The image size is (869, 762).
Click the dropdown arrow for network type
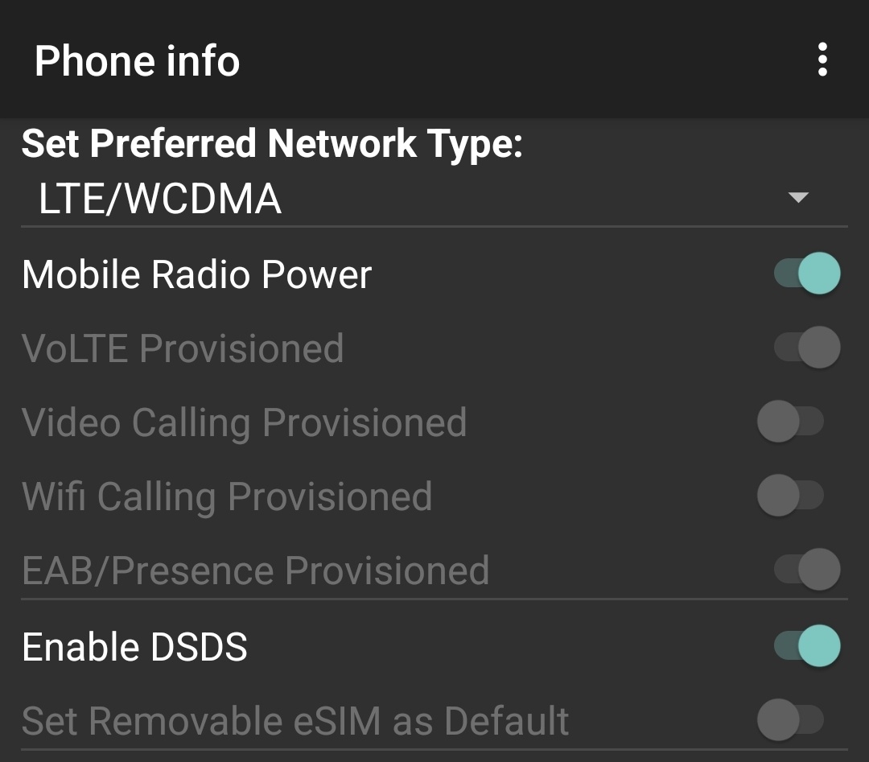coord(797,198)
